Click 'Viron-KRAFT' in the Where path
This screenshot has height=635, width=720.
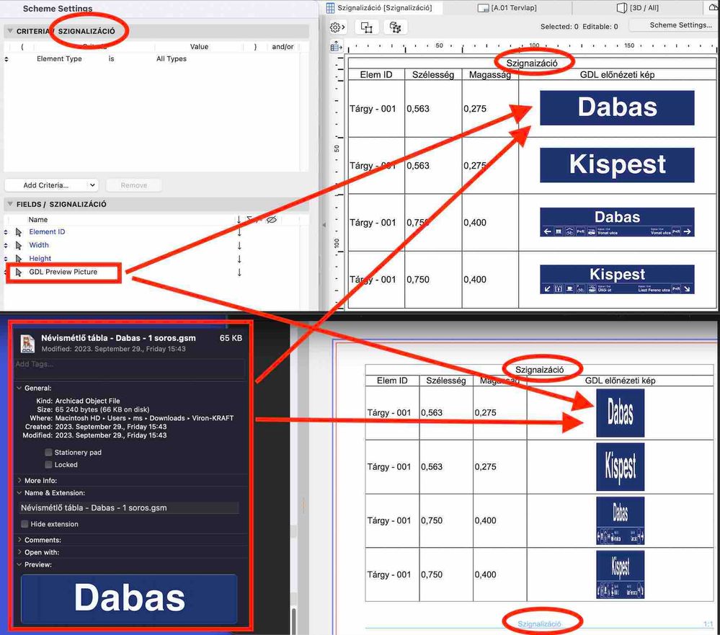213,418
